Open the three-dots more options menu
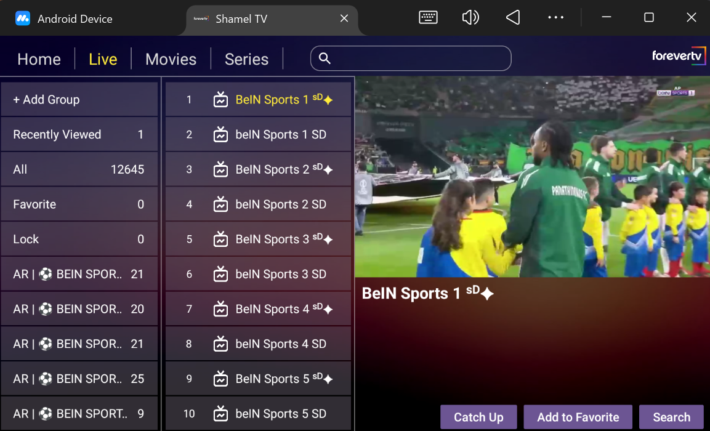 click(x=555, y=18)
